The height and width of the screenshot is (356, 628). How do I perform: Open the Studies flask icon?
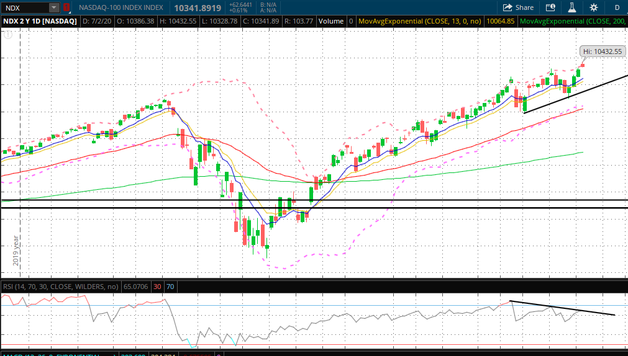coord(571,7)
